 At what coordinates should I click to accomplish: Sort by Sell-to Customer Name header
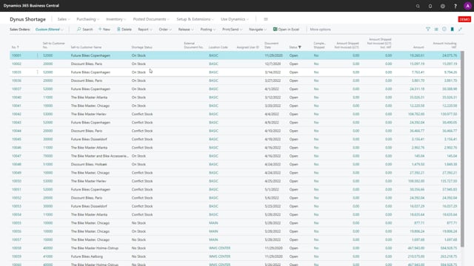86,47
